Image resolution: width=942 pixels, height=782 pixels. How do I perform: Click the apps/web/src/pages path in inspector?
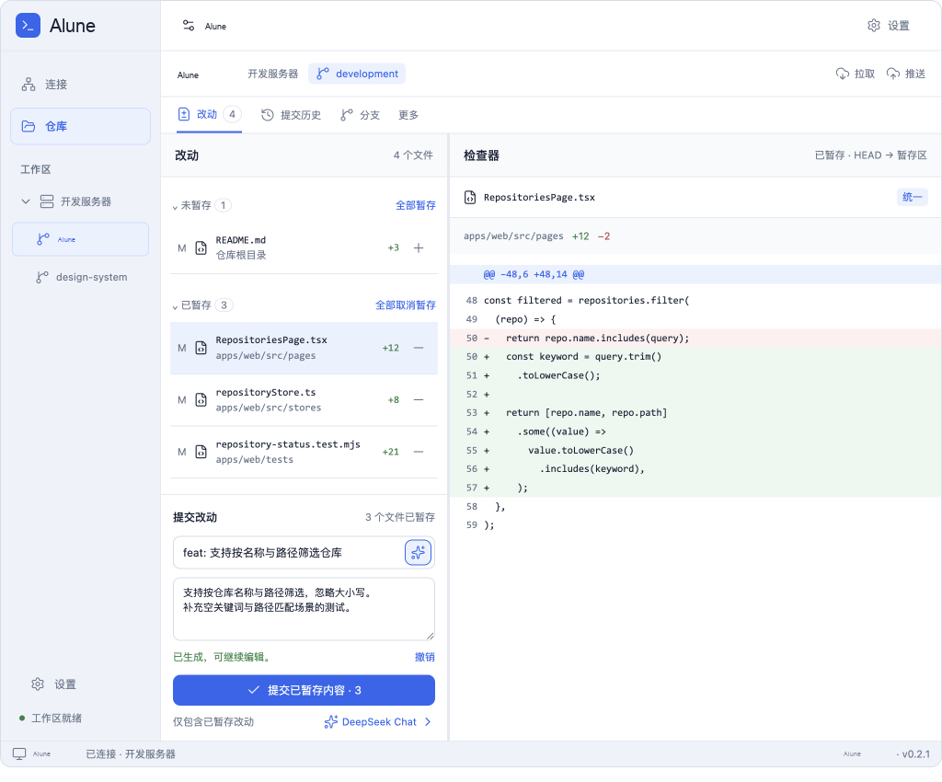(513, 236)
